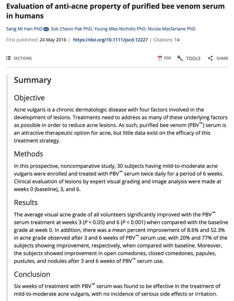Open author Nicola Macfarlane PhD
This screenshot has height=301, width=234.
(171, 29)
